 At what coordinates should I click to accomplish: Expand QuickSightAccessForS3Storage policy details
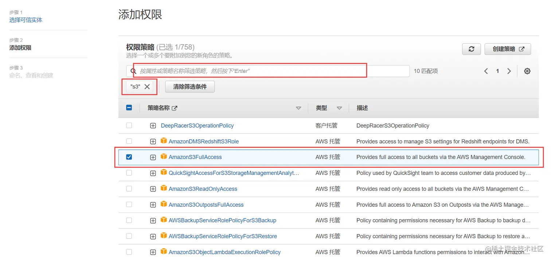(153, 173)
